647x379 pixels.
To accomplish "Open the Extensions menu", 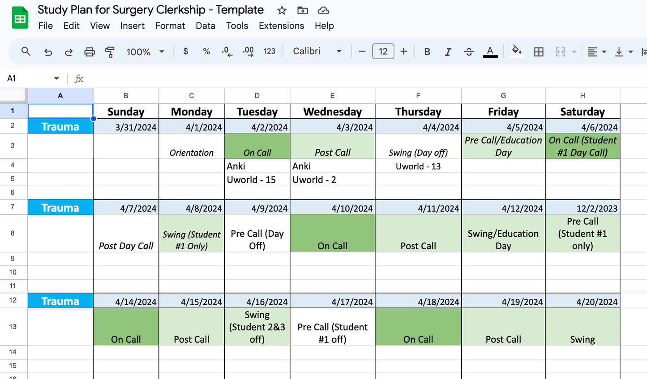I will (281, 26).
